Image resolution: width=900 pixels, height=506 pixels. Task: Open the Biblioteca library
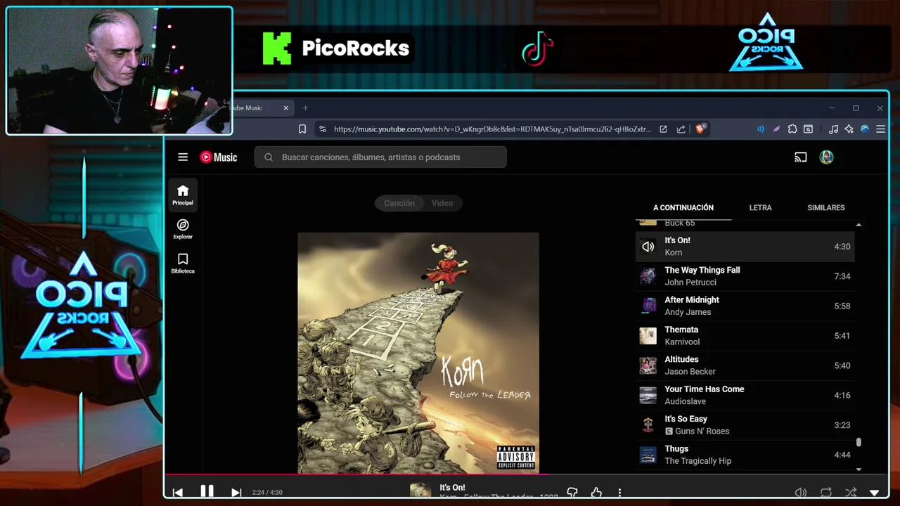[183, 263]
